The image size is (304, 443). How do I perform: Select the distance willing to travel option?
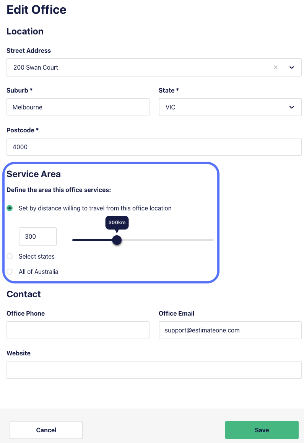click(x=10, y=208)
